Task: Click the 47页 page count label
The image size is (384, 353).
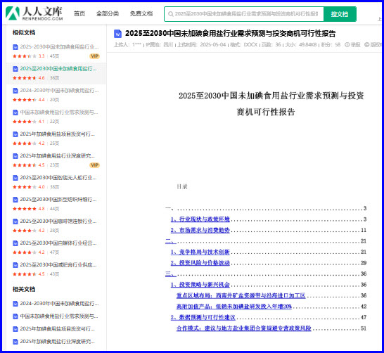Action: click(54, 252)
